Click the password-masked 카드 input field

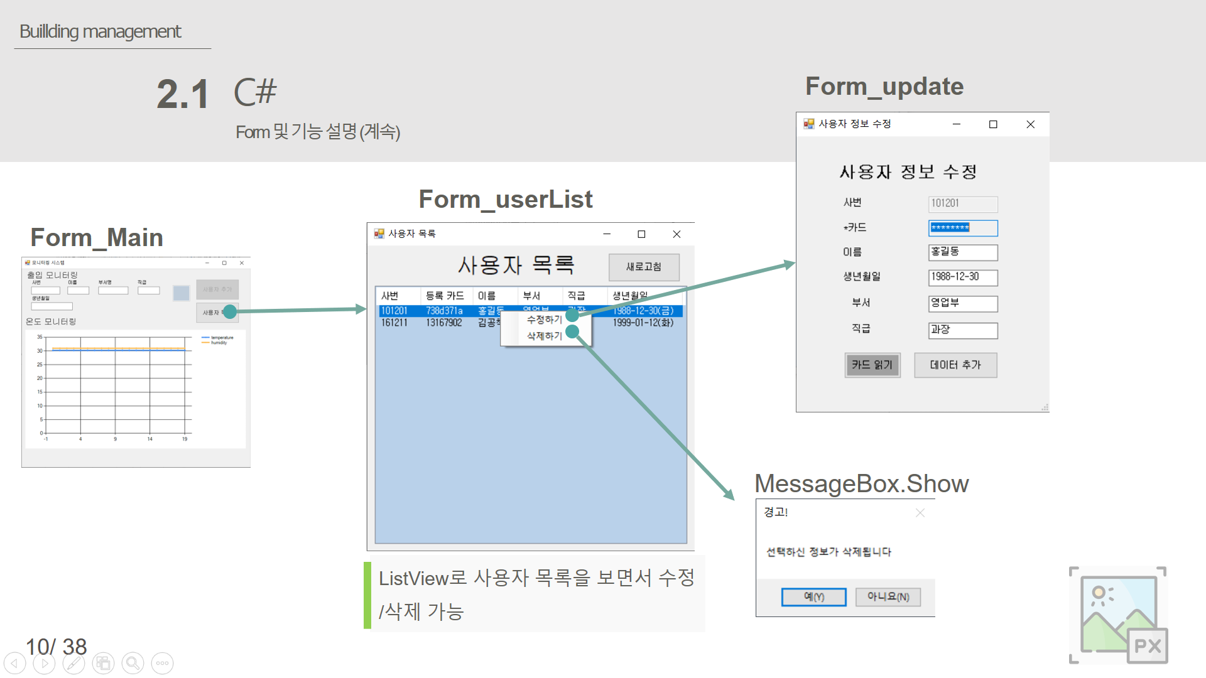click(962, 228)
